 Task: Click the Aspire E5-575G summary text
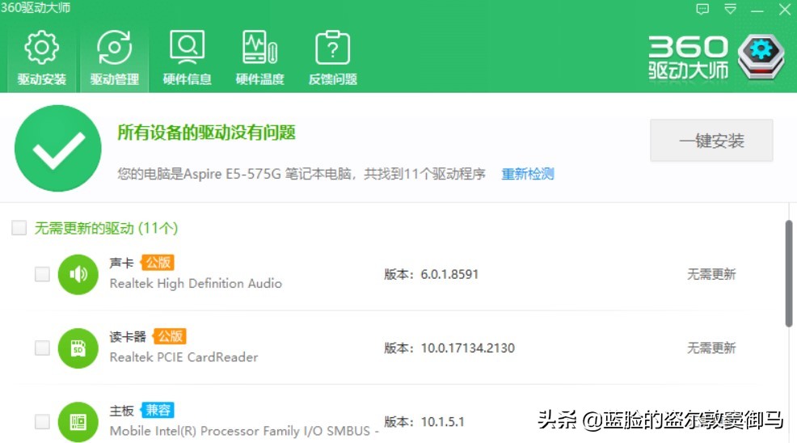[x=301, y=174]
